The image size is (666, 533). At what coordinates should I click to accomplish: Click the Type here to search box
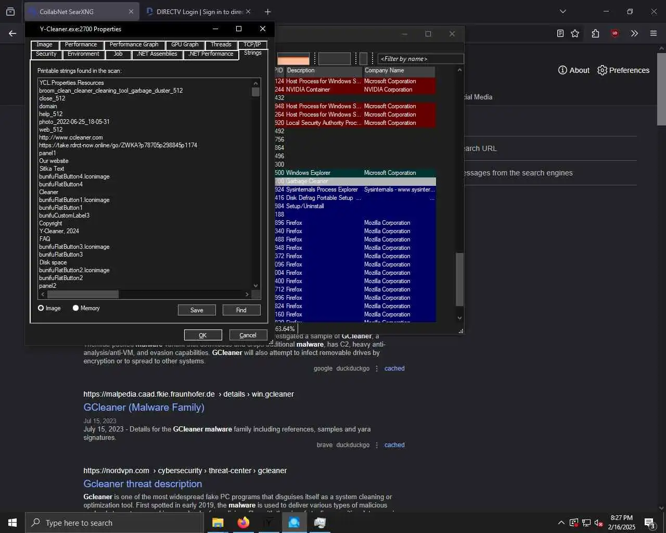(114, 523)
